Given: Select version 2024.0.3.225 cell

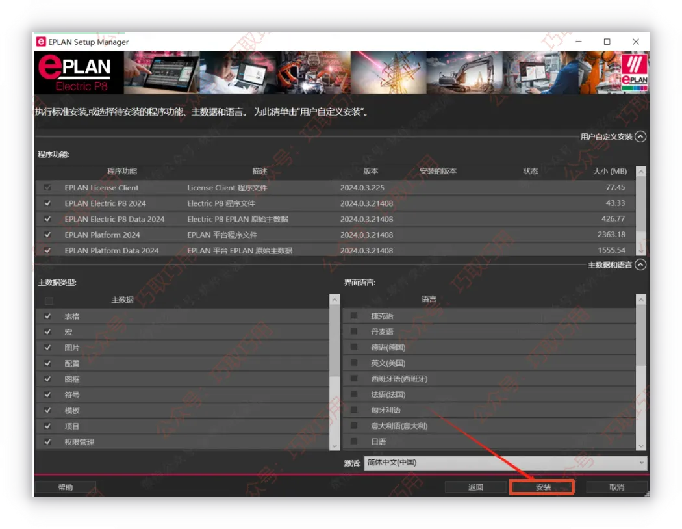Looking at the screenshot, I should click(362, 188).
